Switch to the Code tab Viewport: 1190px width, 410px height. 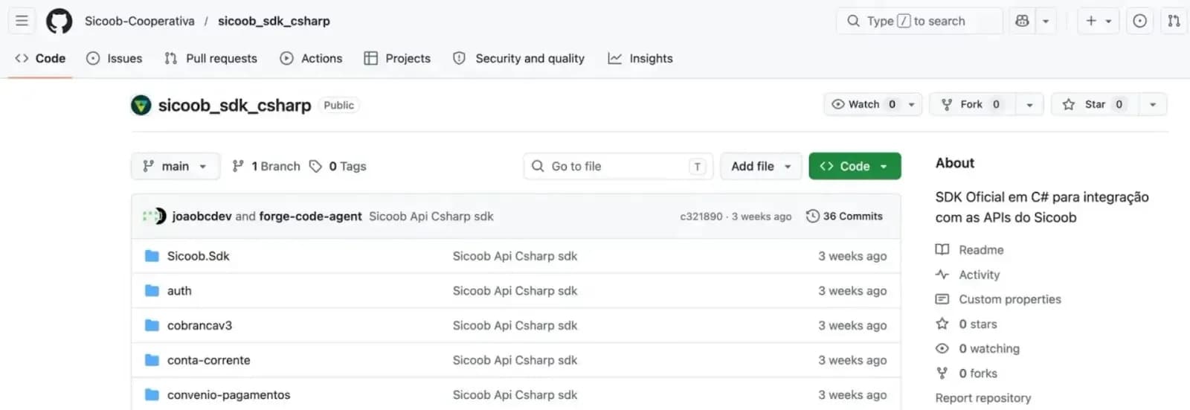tap(40, 58)
